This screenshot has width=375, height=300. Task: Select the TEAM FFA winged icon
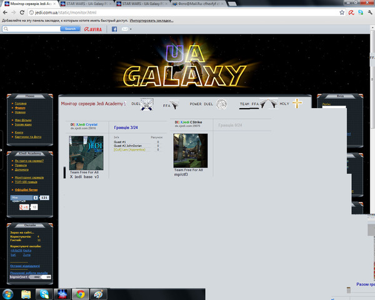click(x=269, y=103)
